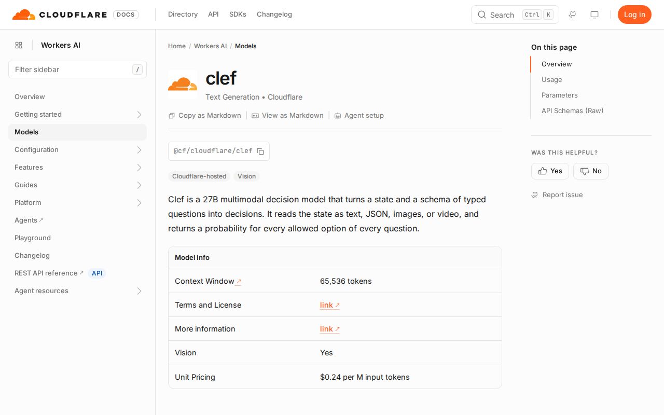This screenshot has width=664, height=415.
Task: Open the product switcher grid icon
Action: click(x=19, y=45)
